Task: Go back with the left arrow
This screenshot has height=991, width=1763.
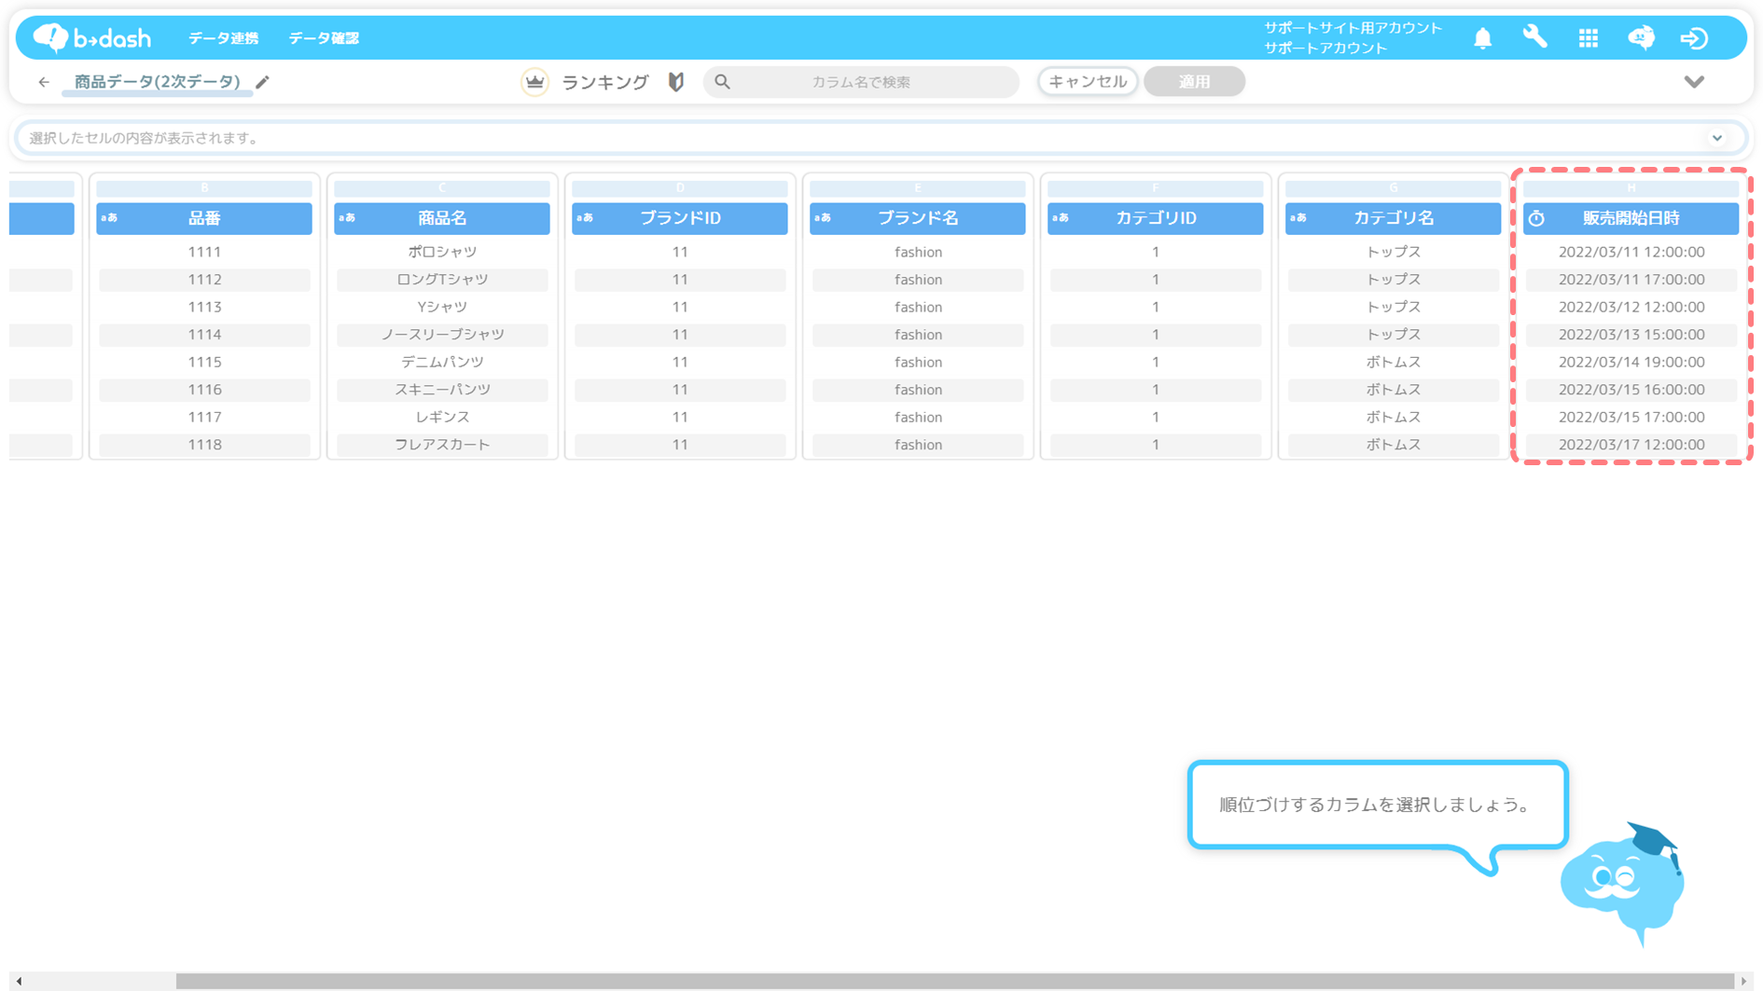Action: [x=44, y=82]
